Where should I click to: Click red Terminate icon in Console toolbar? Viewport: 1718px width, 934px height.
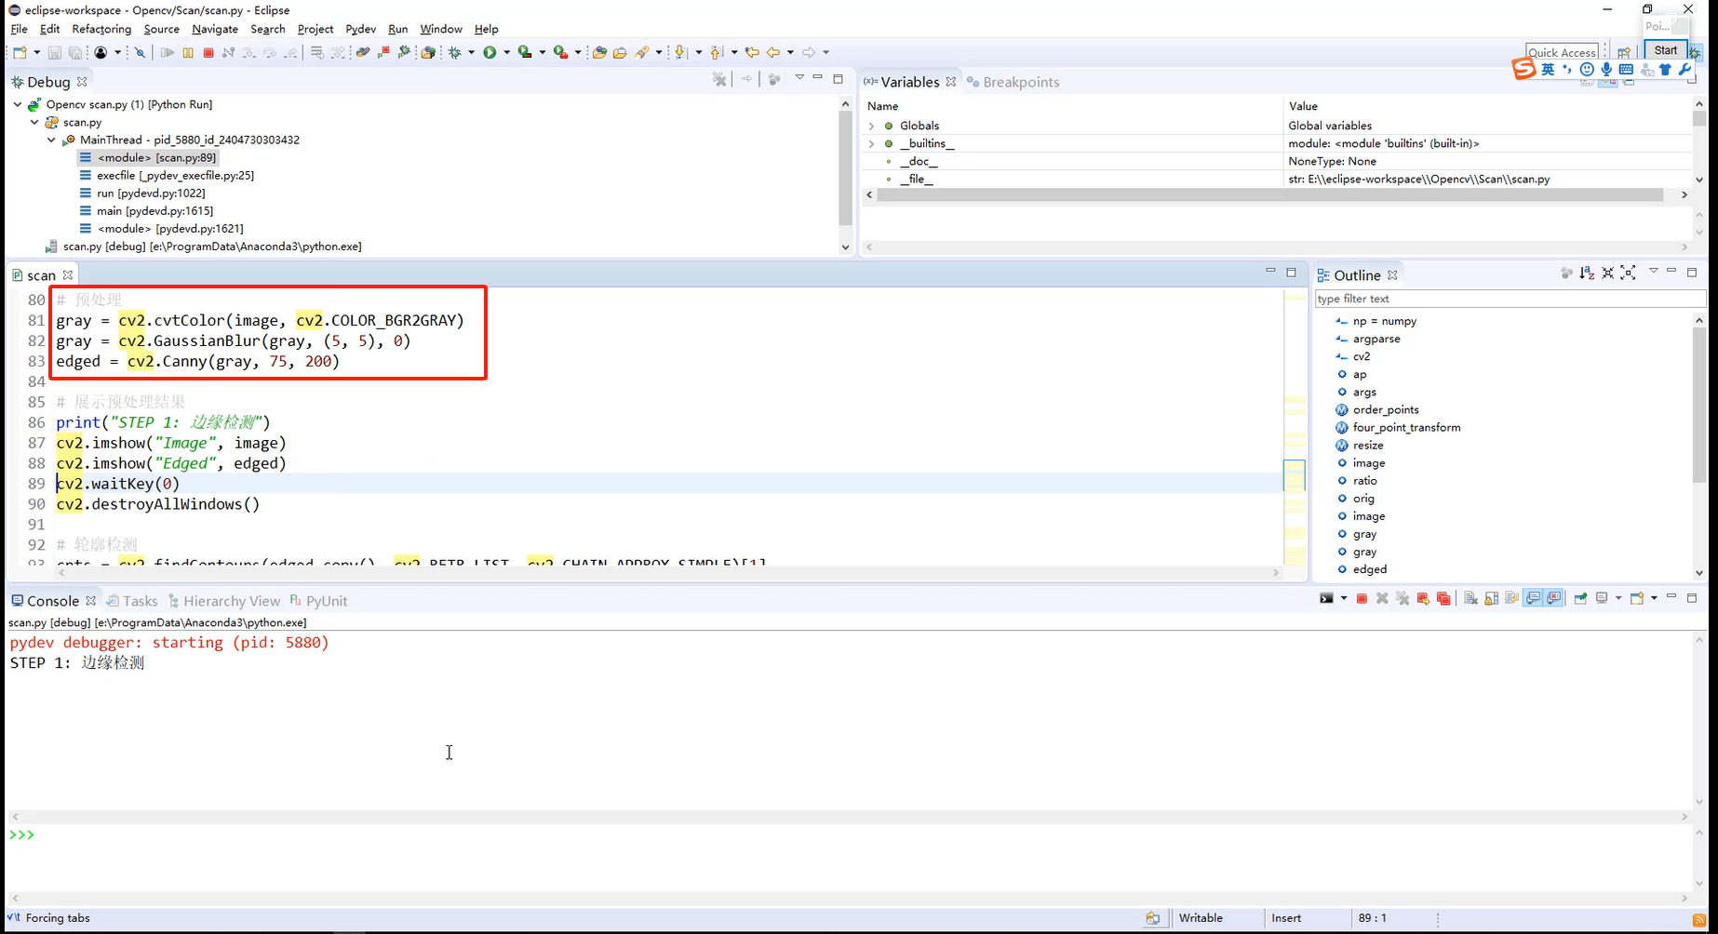point(1362,598)
